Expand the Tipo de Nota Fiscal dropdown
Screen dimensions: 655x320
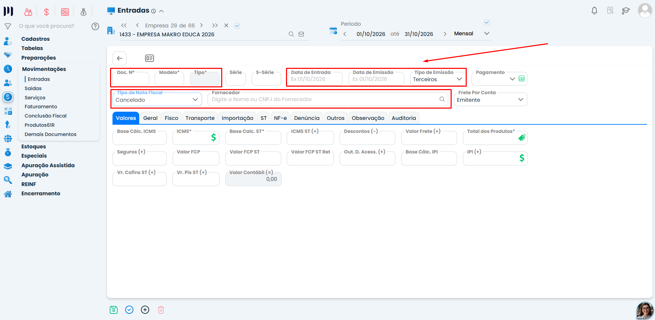[x=157, y=100]
